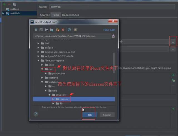Refresh the file tree with toolbar icon
The width and height of the screenshot is (178, 136).
pos(69,30)
